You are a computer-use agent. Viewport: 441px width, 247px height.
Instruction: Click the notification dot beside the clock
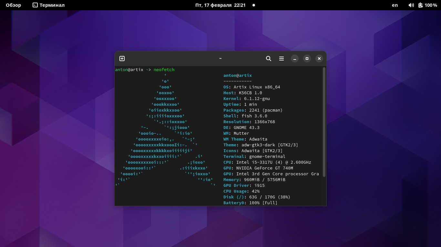pos(254,5)
